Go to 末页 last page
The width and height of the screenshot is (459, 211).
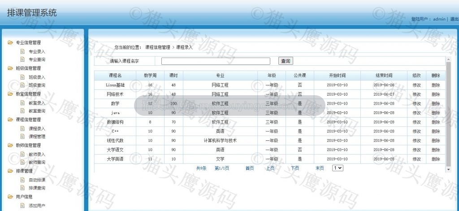click(x=320, y=169)
